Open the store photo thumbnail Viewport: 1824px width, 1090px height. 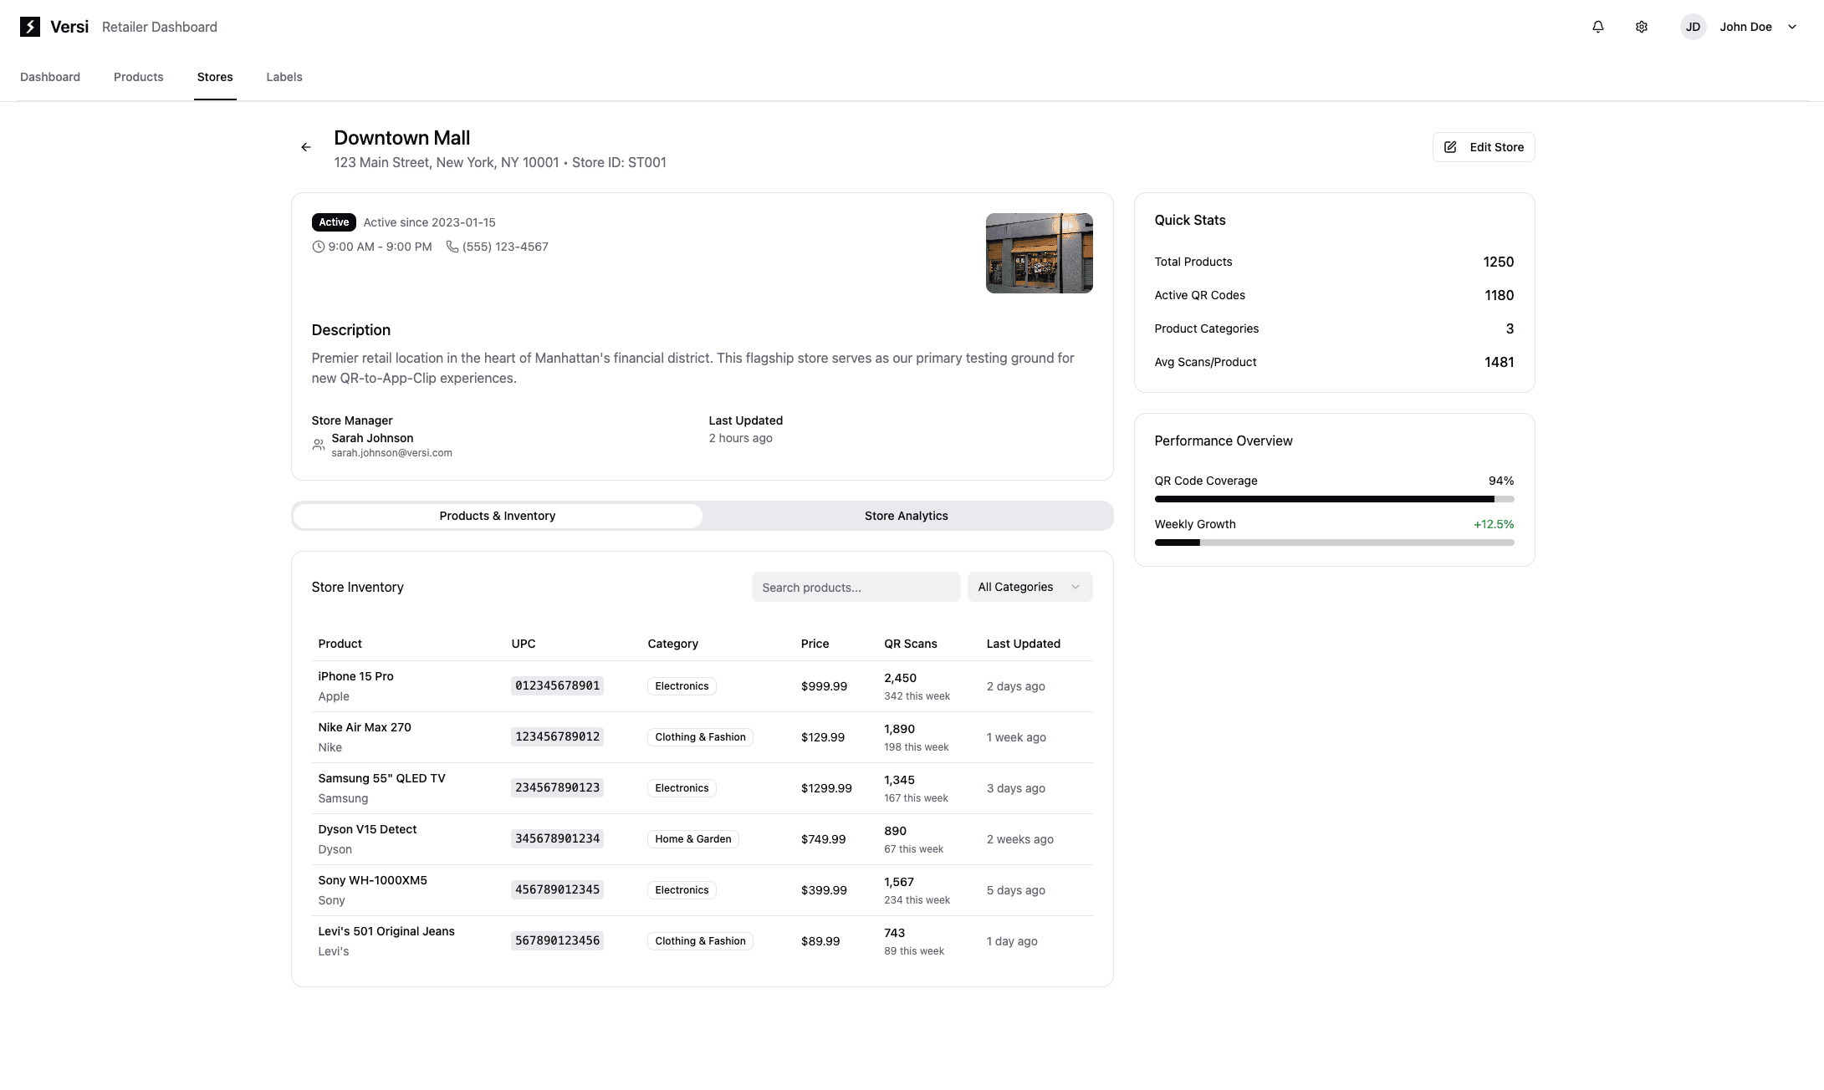[1039, 253]
